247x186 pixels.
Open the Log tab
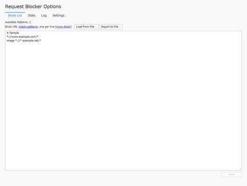[44, 15]
